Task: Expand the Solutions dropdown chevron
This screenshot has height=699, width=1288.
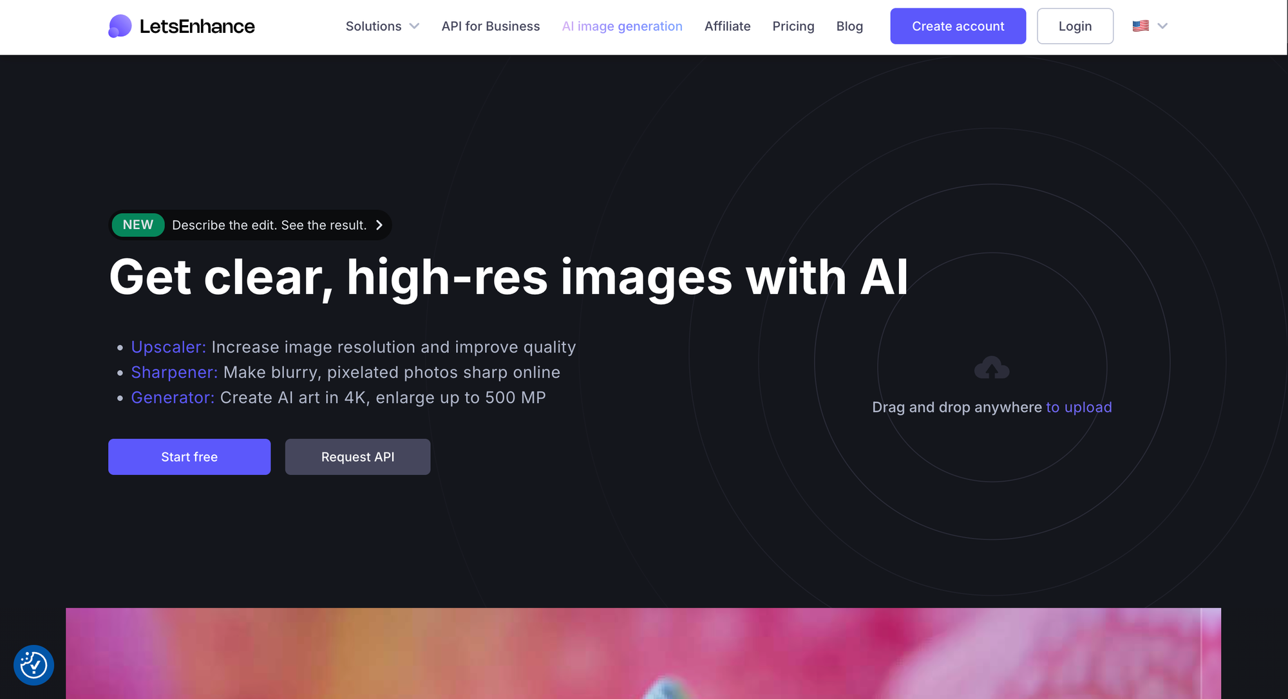Action: pyautogui.click(x=415, y=26)
